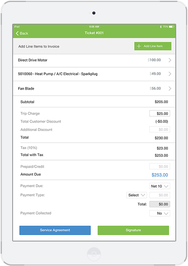This screenshot has width=188, height=266.
Task: Click the Additional Discount input field
Action: click(x=160, y=129)
